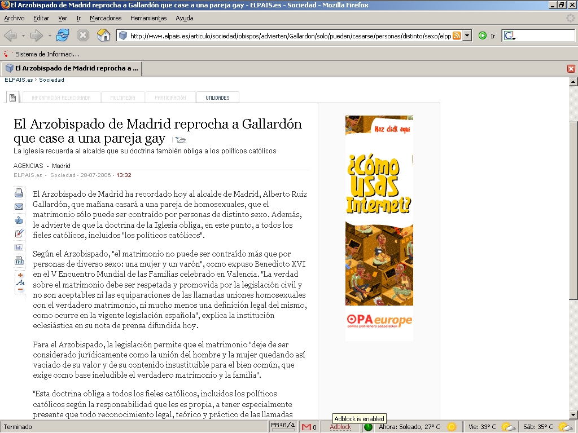Click the email article envelope icon

click(x=19, y=206)
